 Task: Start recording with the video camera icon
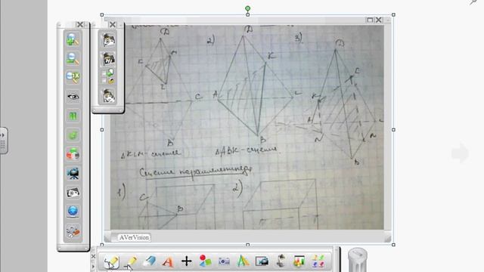click(x=73, y=173)
